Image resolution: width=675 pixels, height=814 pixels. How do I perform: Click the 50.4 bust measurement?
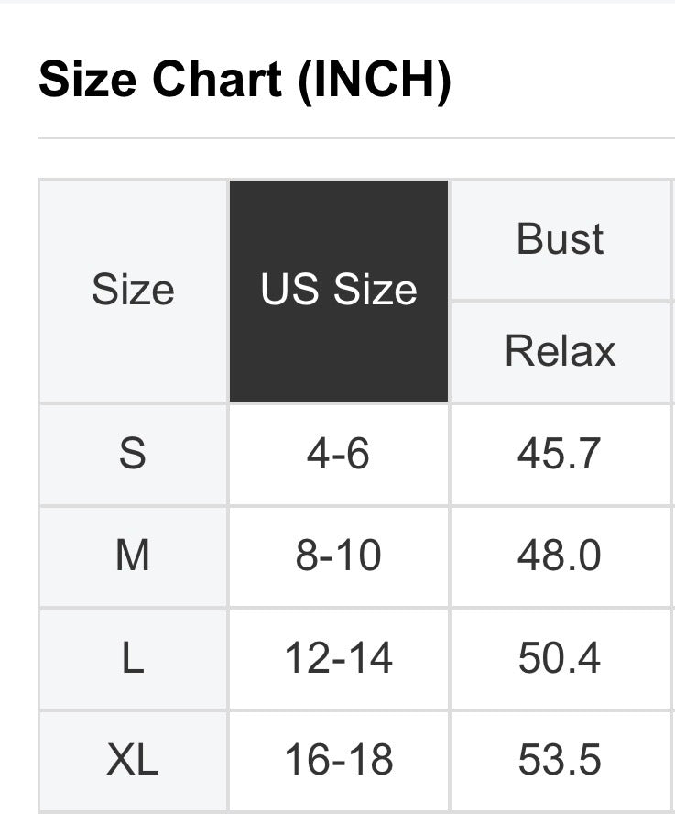coord(560,658)
